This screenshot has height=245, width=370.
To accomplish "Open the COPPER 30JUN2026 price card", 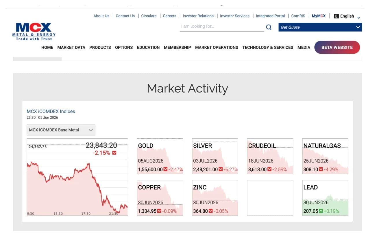I will [160, 198].
